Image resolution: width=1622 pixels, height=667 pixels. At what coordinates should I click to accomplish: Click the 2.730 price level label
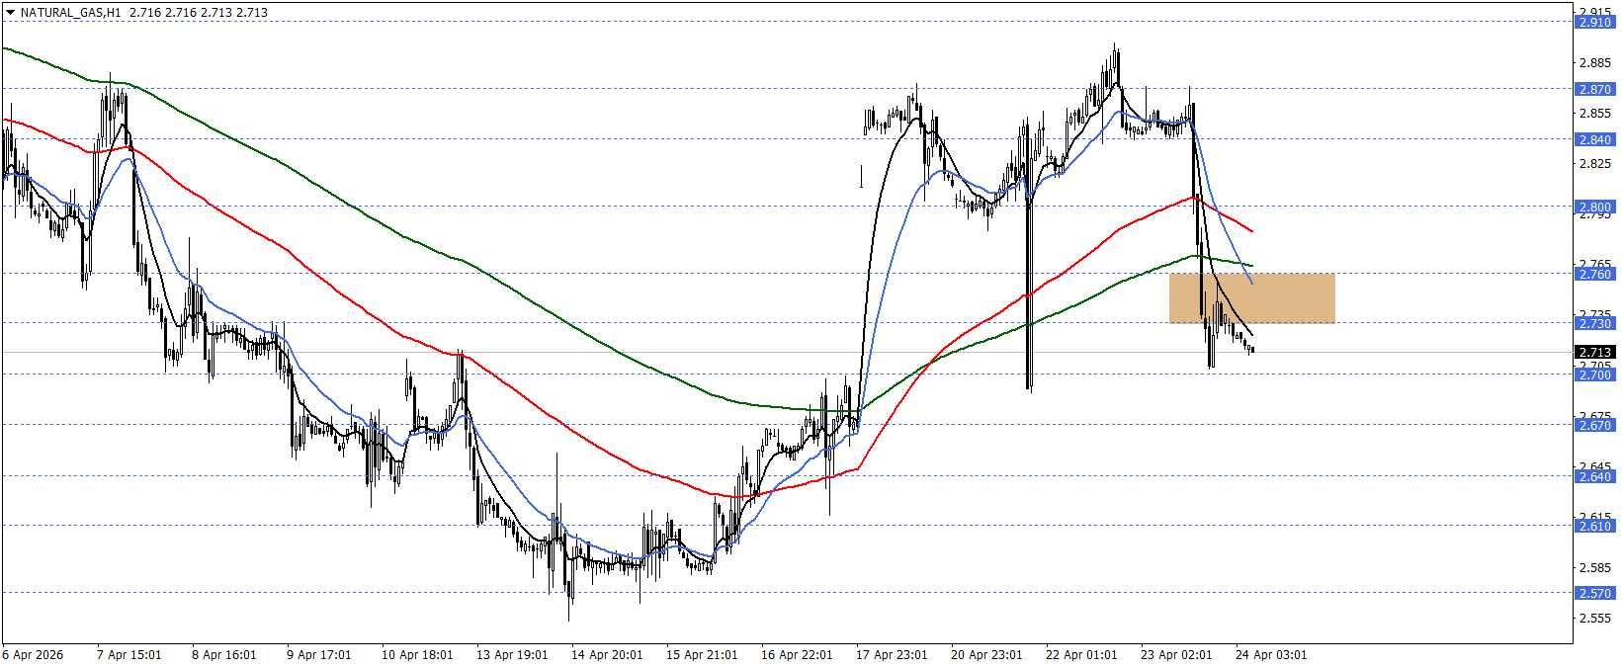click(x=1594, y=323)
